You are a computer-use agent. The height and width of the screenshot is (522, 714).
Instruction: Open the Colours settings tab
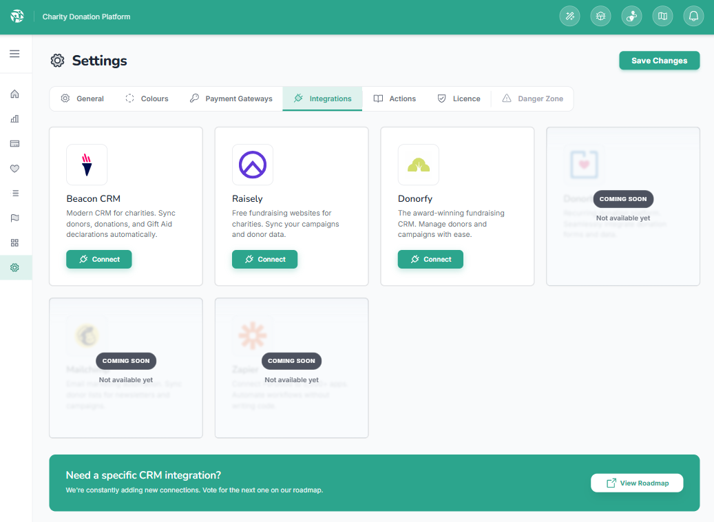(x=147, y=98)
